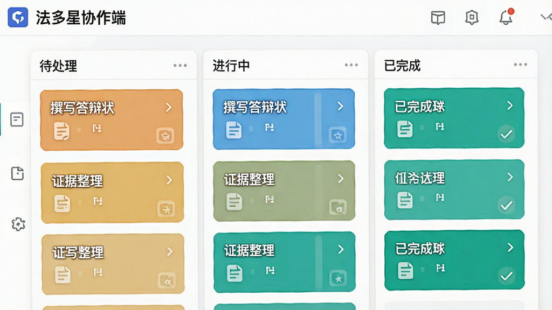Viewport: 552px width, 310px height.
Task: Click search badge on 证写整理 card
Action: click(x=167, y=280)
